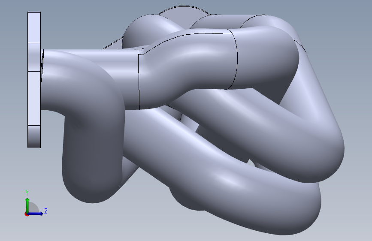The width and height of the screenshot is (372, 241).
Task: Select the flat flange plate of the manifold
Action: tap(34, 80)
